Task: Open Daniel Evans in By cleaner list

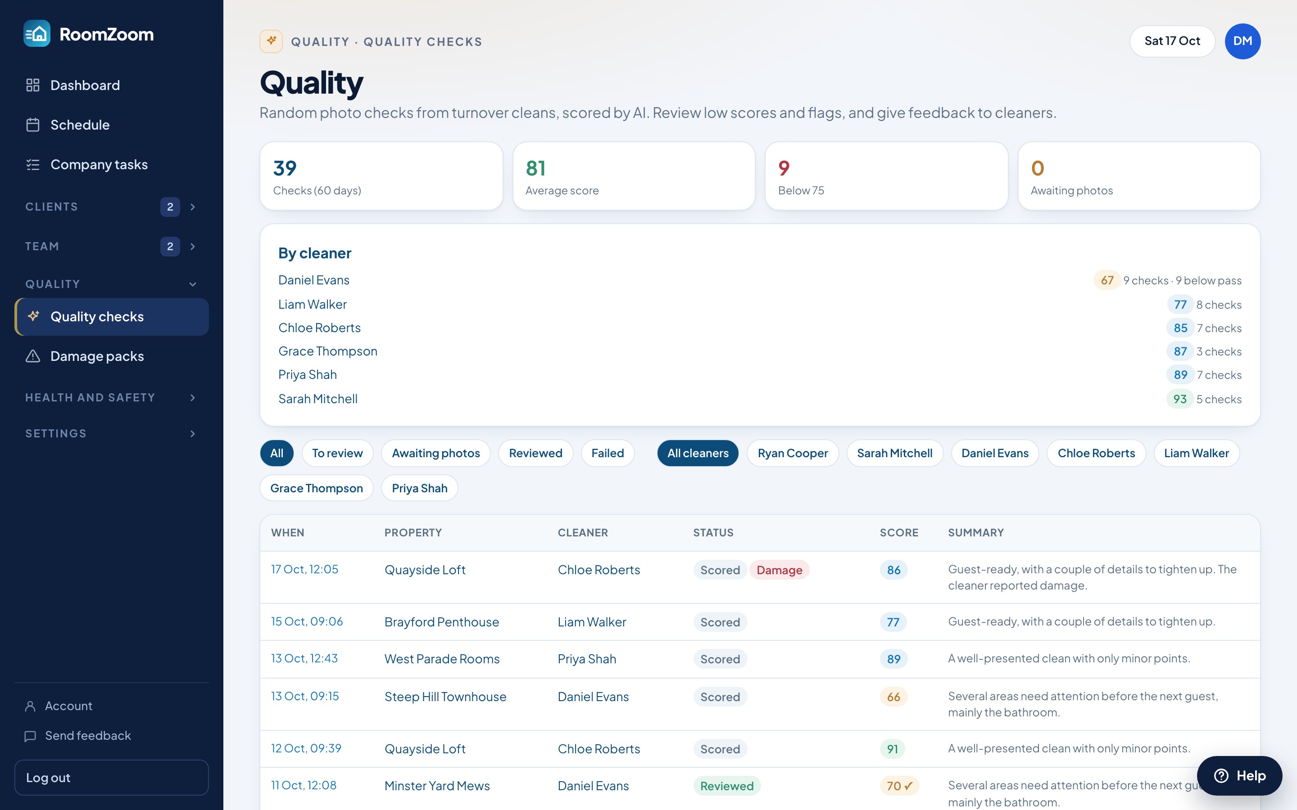Action: 313,280
